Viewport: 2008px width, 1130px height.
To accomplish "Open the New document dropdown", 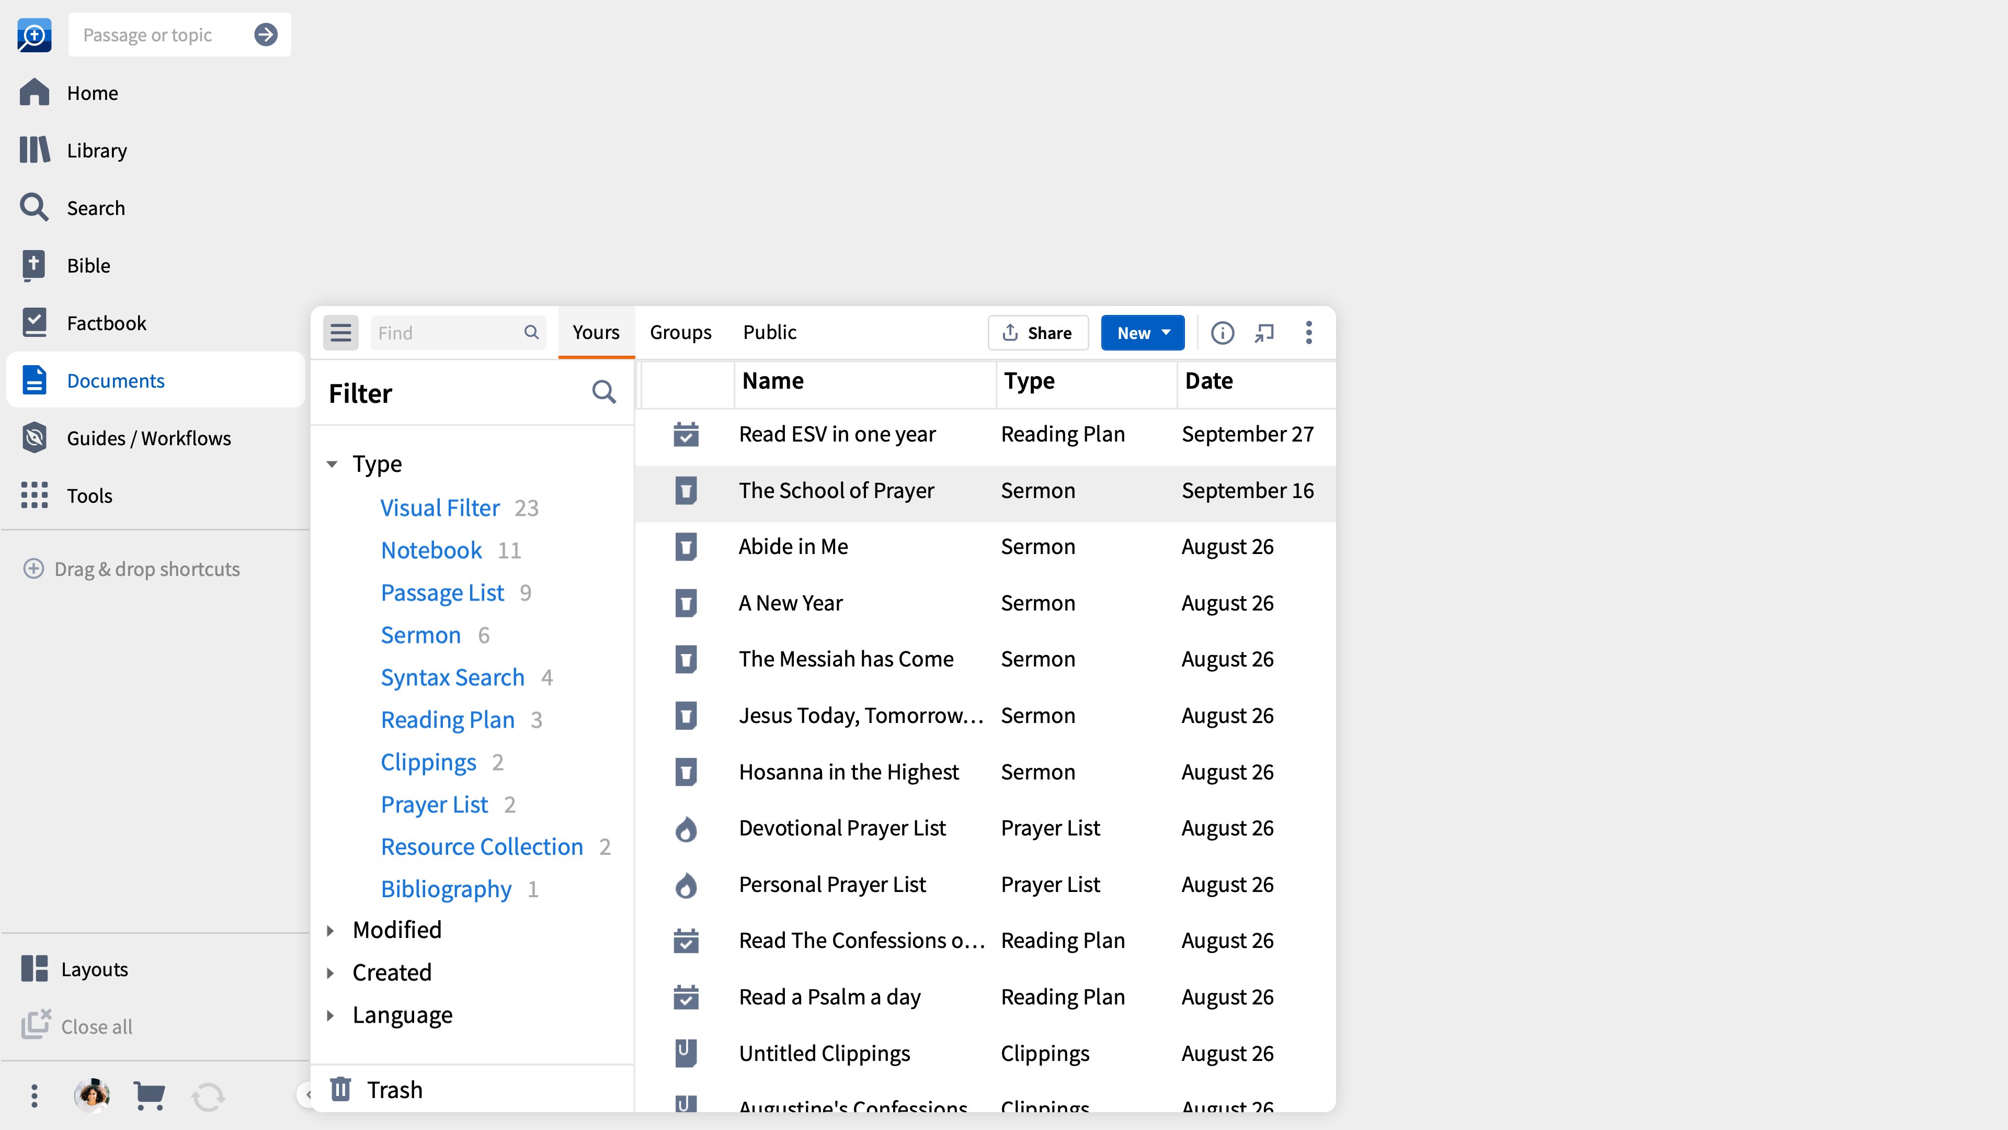I will point(1143,333).
